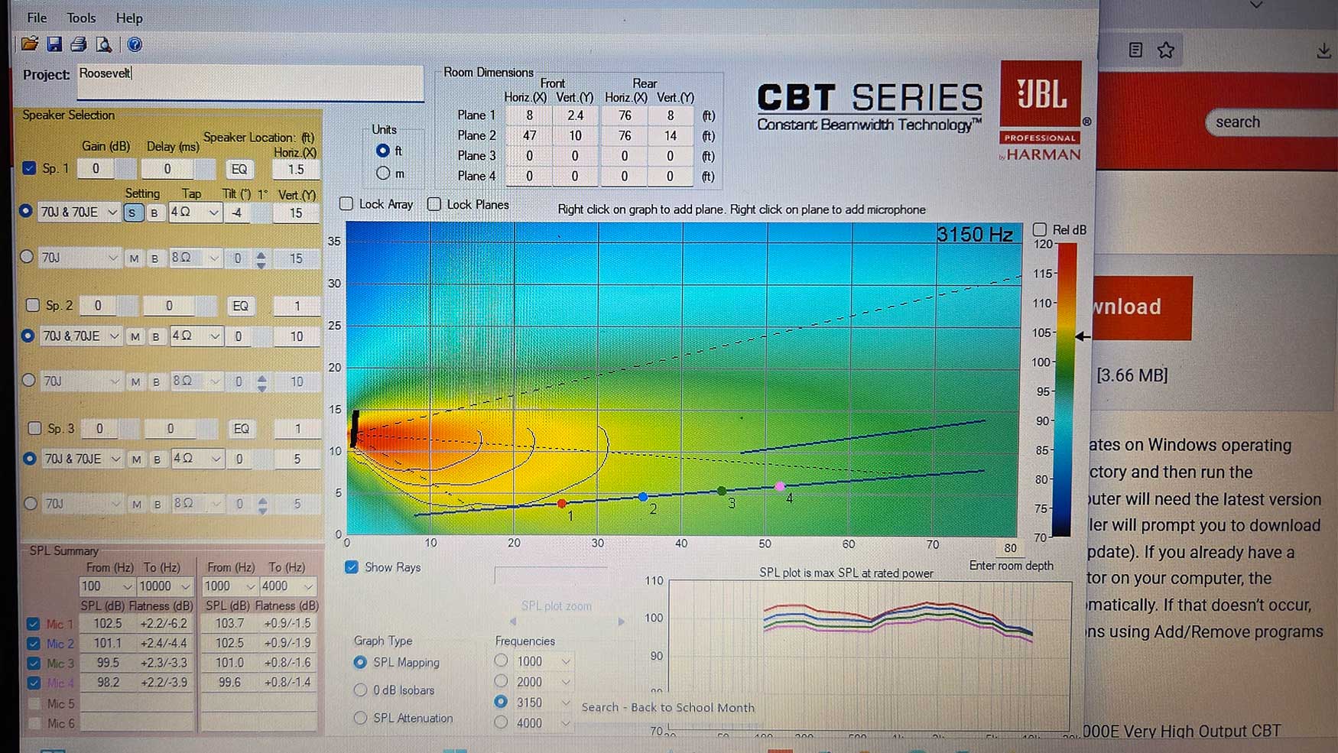Click the Sp. 1 Tilt field showing -4

[237, 213]
